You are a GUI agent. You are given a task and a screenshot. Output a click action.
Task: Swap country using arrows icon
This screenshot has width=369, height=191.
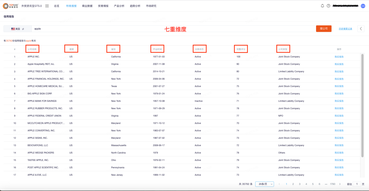tap(23, 29)
